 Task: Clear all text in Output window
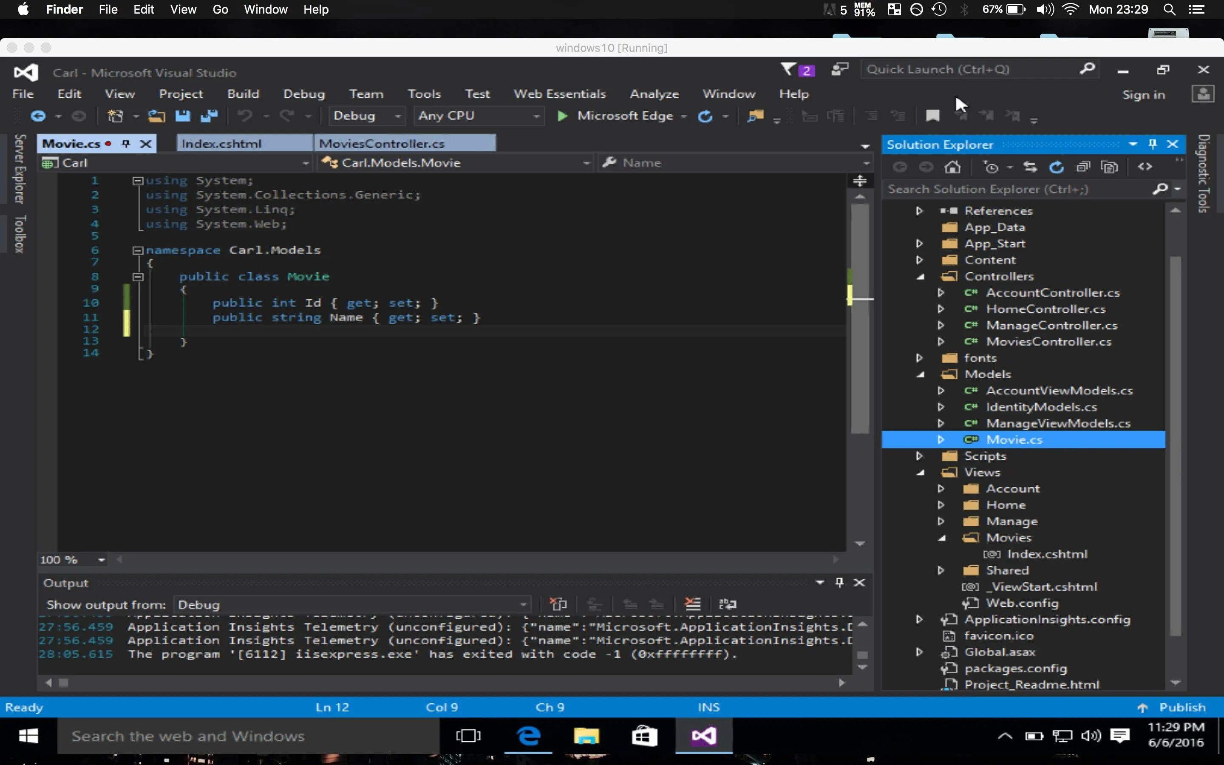click(x=692, y=604)
